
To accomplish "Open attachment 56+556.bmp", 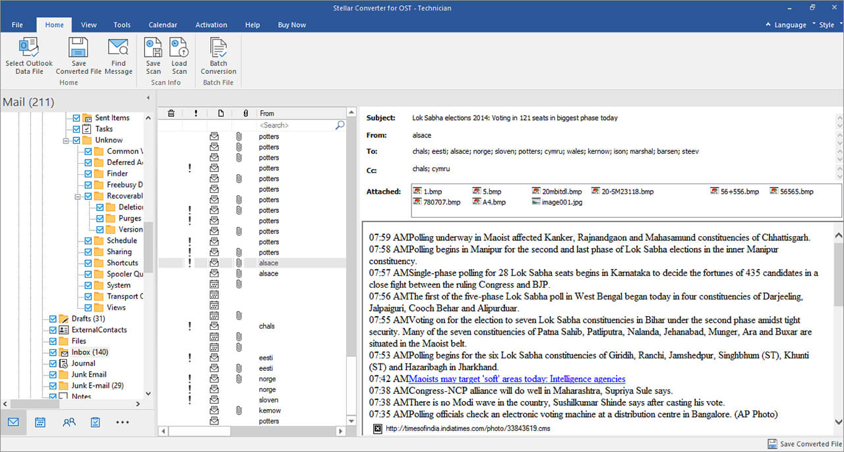I will coord(735,191).
